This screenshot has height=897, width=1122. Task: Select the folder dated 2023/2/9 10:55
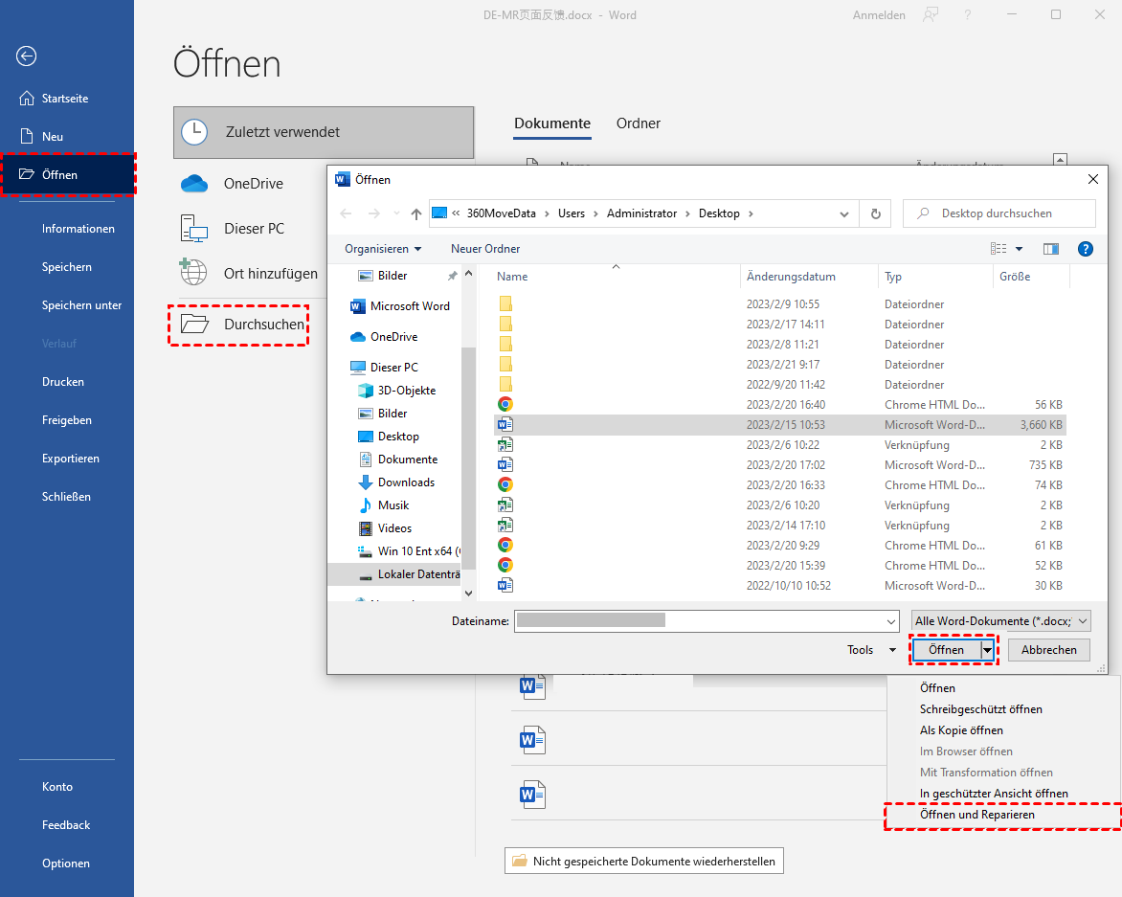click(x=780, y=304)
